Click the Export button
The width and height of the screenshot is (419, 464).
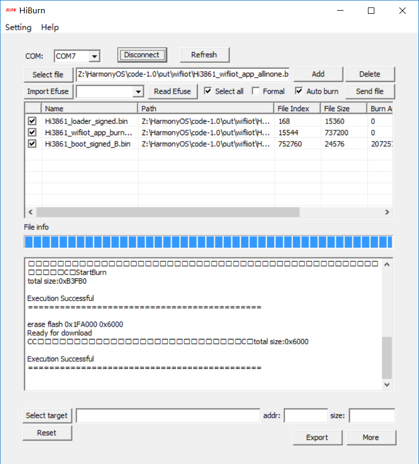[x=317, y=437]
